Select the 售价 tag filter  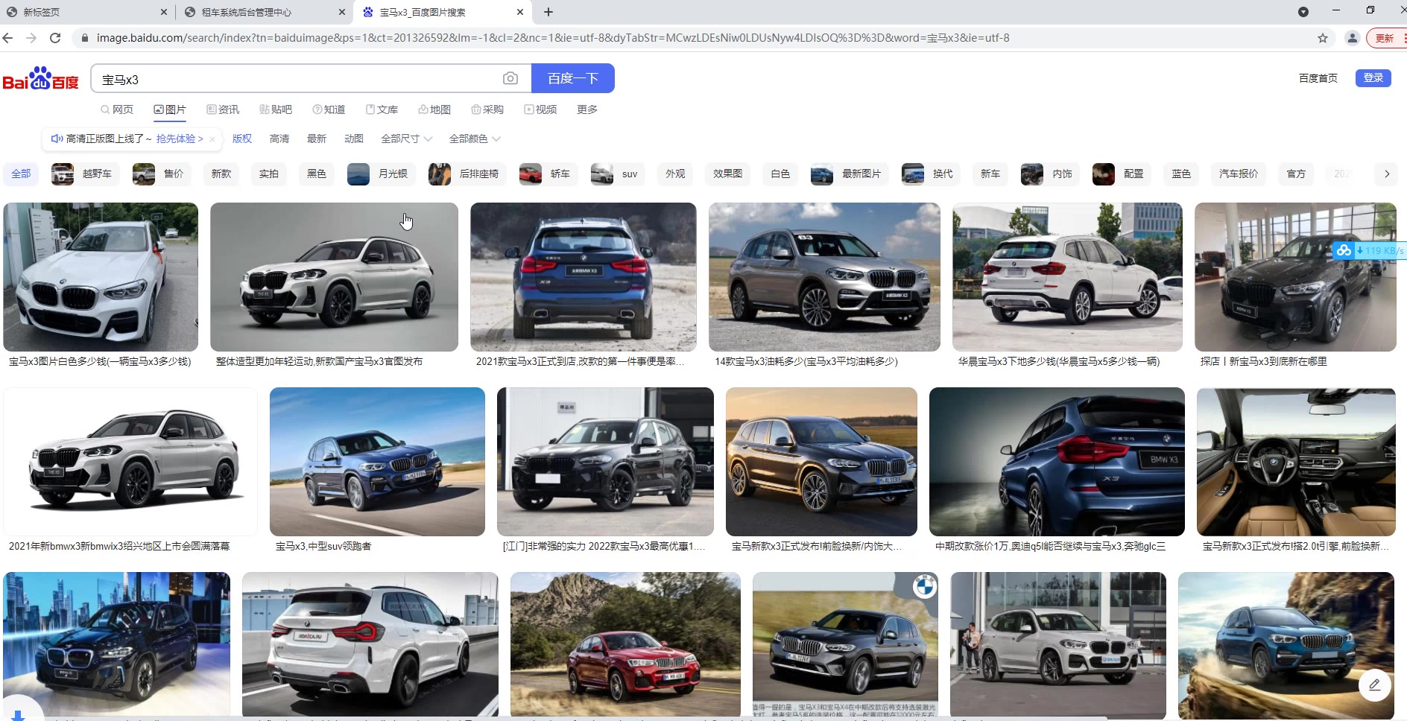tap(161, 174)
